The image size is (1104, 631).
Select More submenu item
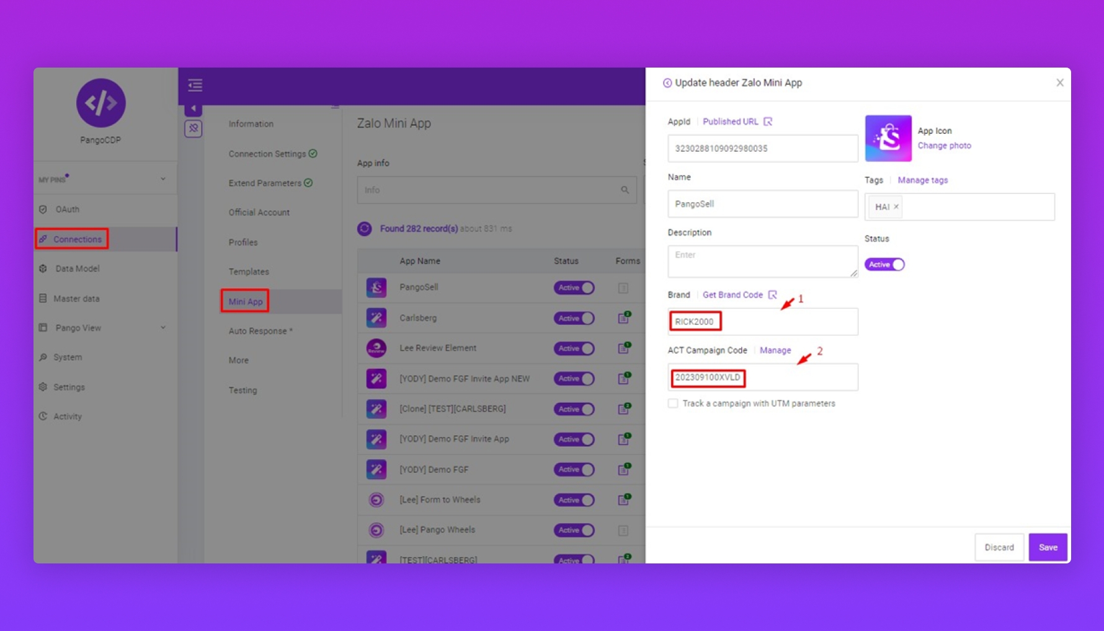click(238, 360)
